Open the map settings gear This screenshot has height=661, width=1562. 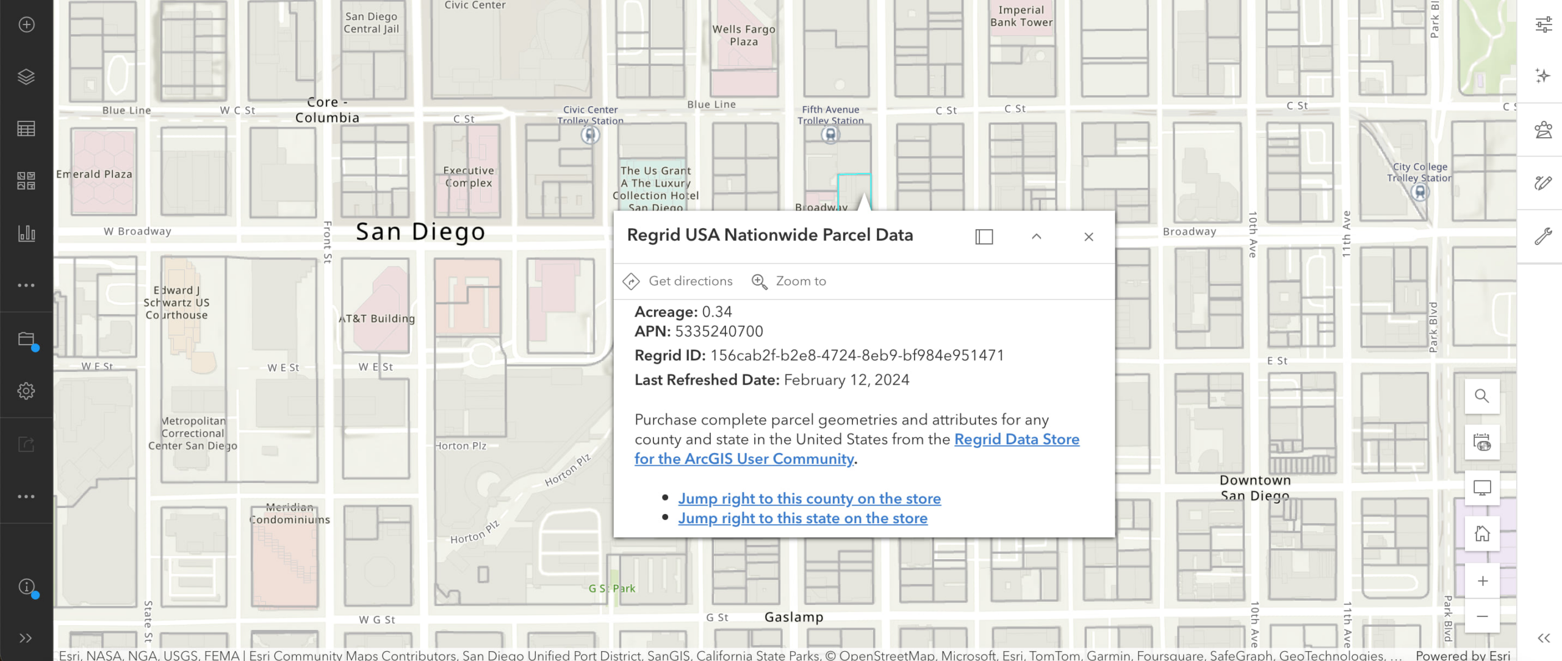click(26, 390)
